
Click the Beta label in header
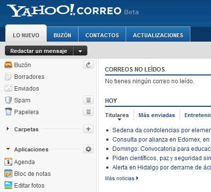click(132, 12)
